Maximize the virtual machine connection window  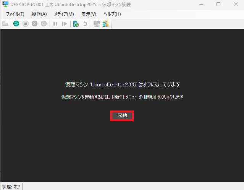[218, 4]
